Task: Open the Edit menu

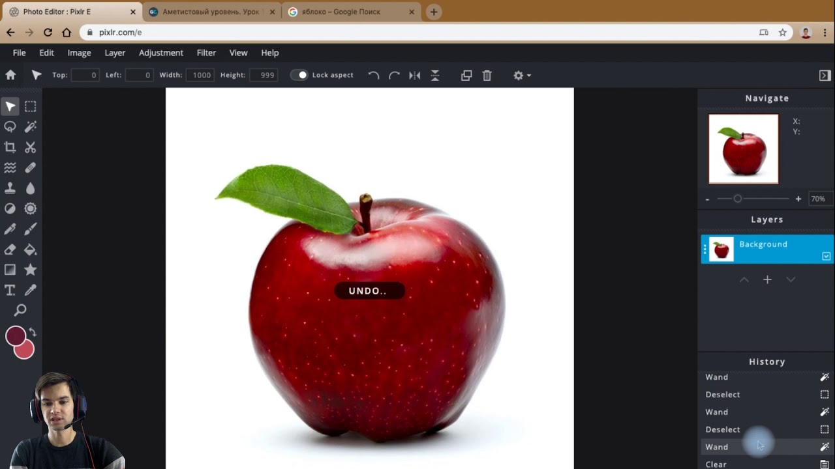Action: click(46, 53)
